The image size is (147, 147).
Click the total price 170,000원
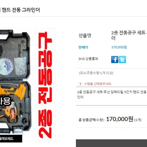click(x=120, y=119)
